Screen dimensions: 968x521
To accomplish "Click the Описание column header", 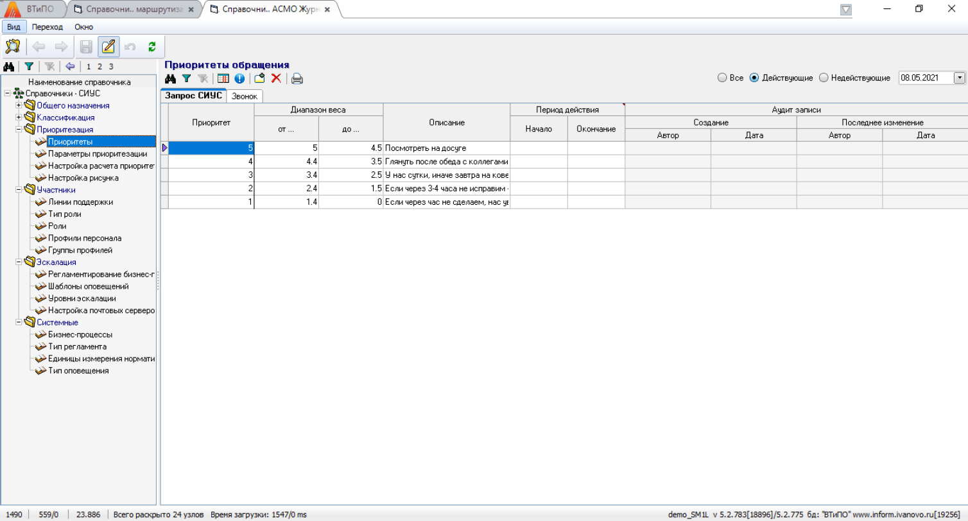I will 446,122.
